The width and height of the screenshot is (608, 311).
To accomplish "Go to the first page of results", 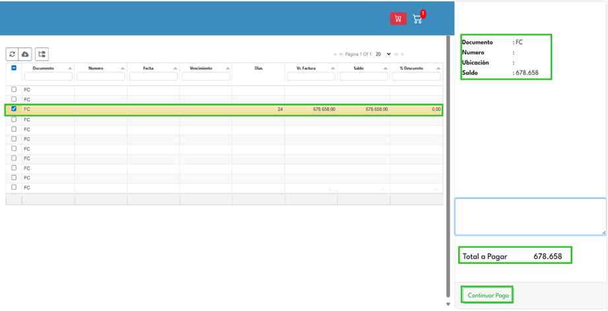I will pyautogui.click(x=335, y=54).
